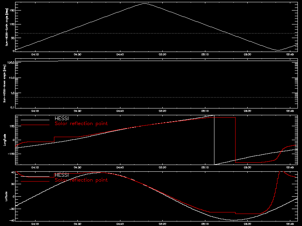The image size is (302, 226).
Task: Click the red legend line sample in Longitude plot
Action: (x=35, y=125)
